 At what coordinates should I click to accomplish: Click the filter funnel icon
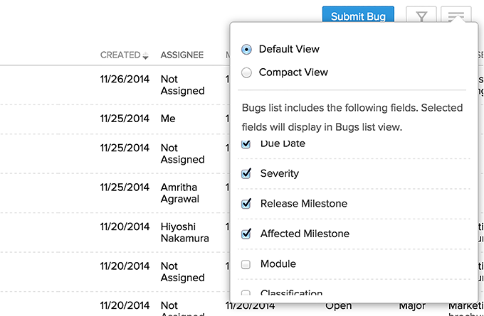coord(421,17)
